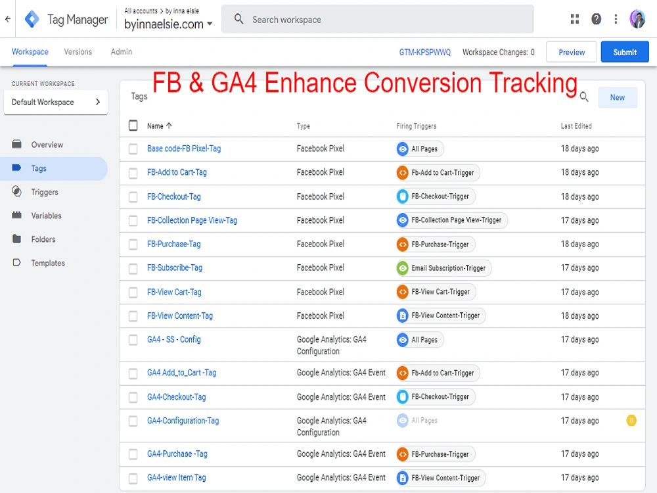
Task: Click the Folders sidebar icon
Action: click(17, 239)
